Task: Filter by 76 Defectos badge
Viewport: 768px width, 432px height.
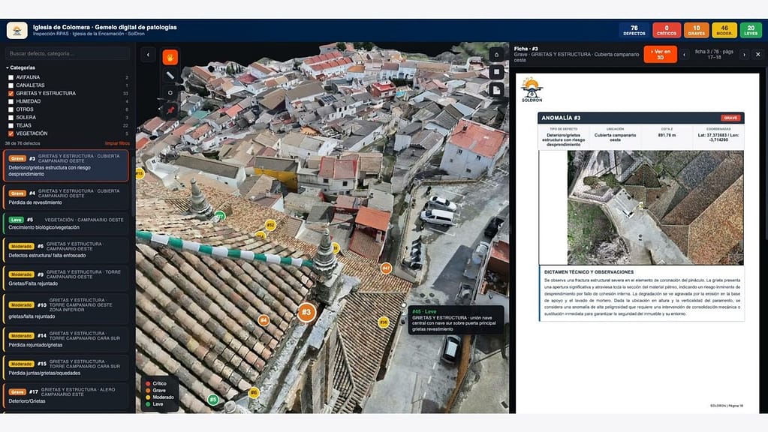Action: click(x=634, y=30)
